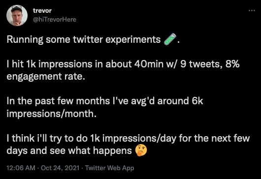This screenshot has height=179, width=261.
Task: Click the words engagement rate
Action: 46,77
